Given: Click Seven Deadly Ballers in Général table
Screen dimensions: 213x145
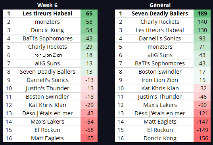Looking at the screenshot, I should point(160,13).
